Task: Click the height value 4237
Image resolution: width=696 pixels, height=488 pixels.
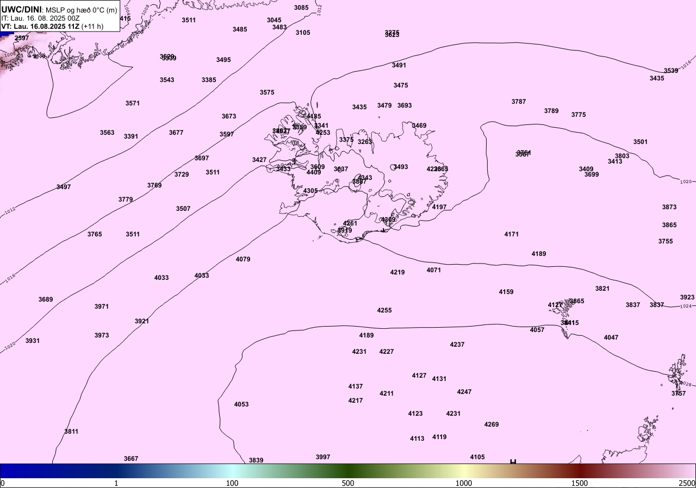Action: 457,345
